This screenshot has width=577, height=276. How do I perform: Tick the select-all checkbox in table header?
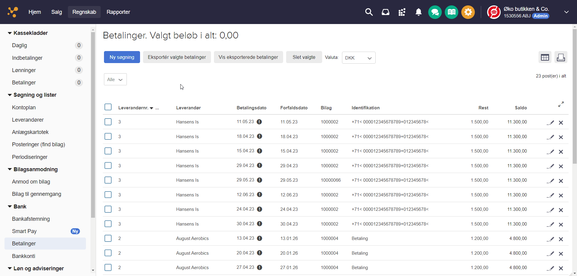[108, 107]
